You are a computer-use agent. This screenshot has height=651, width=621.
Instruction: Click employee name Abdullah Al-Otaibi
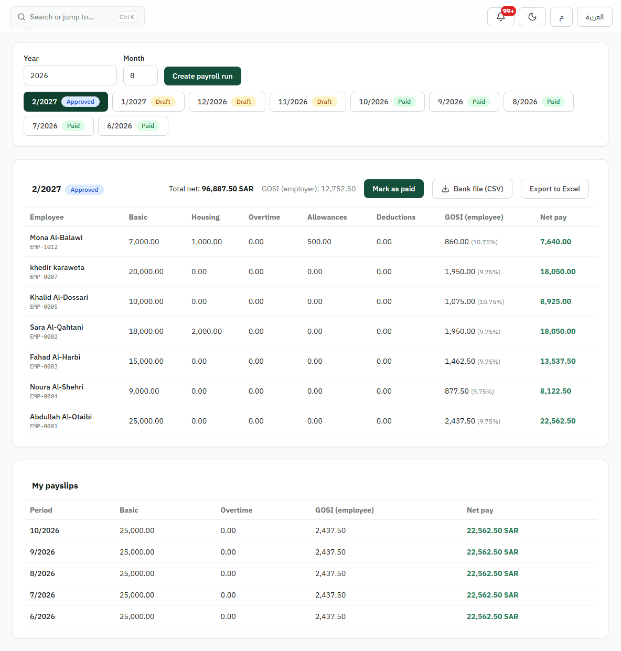(61, 417)
